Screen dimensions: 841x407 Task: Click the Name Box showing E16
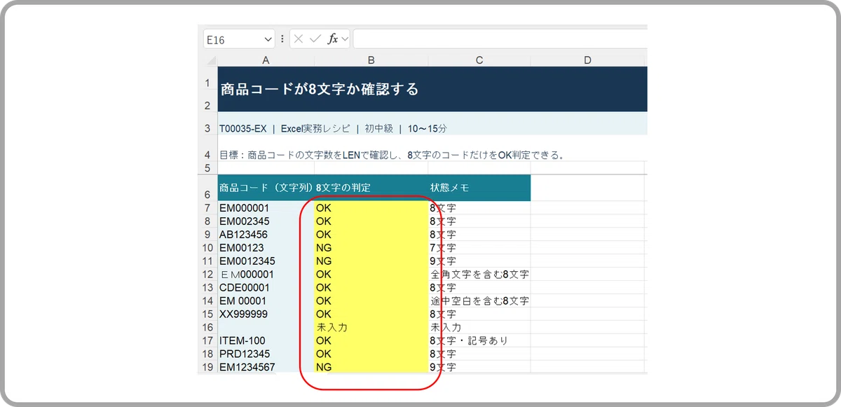pyautogui.click(x=239, y=39)
